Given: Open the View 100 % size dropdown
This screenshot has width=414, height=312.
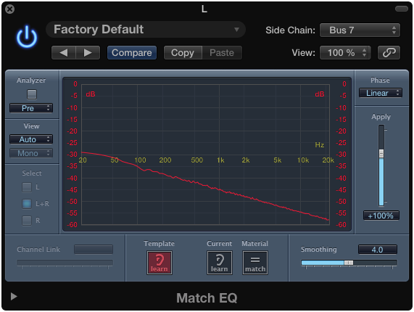Looking at the screenshot, I should tap(345, 52).
